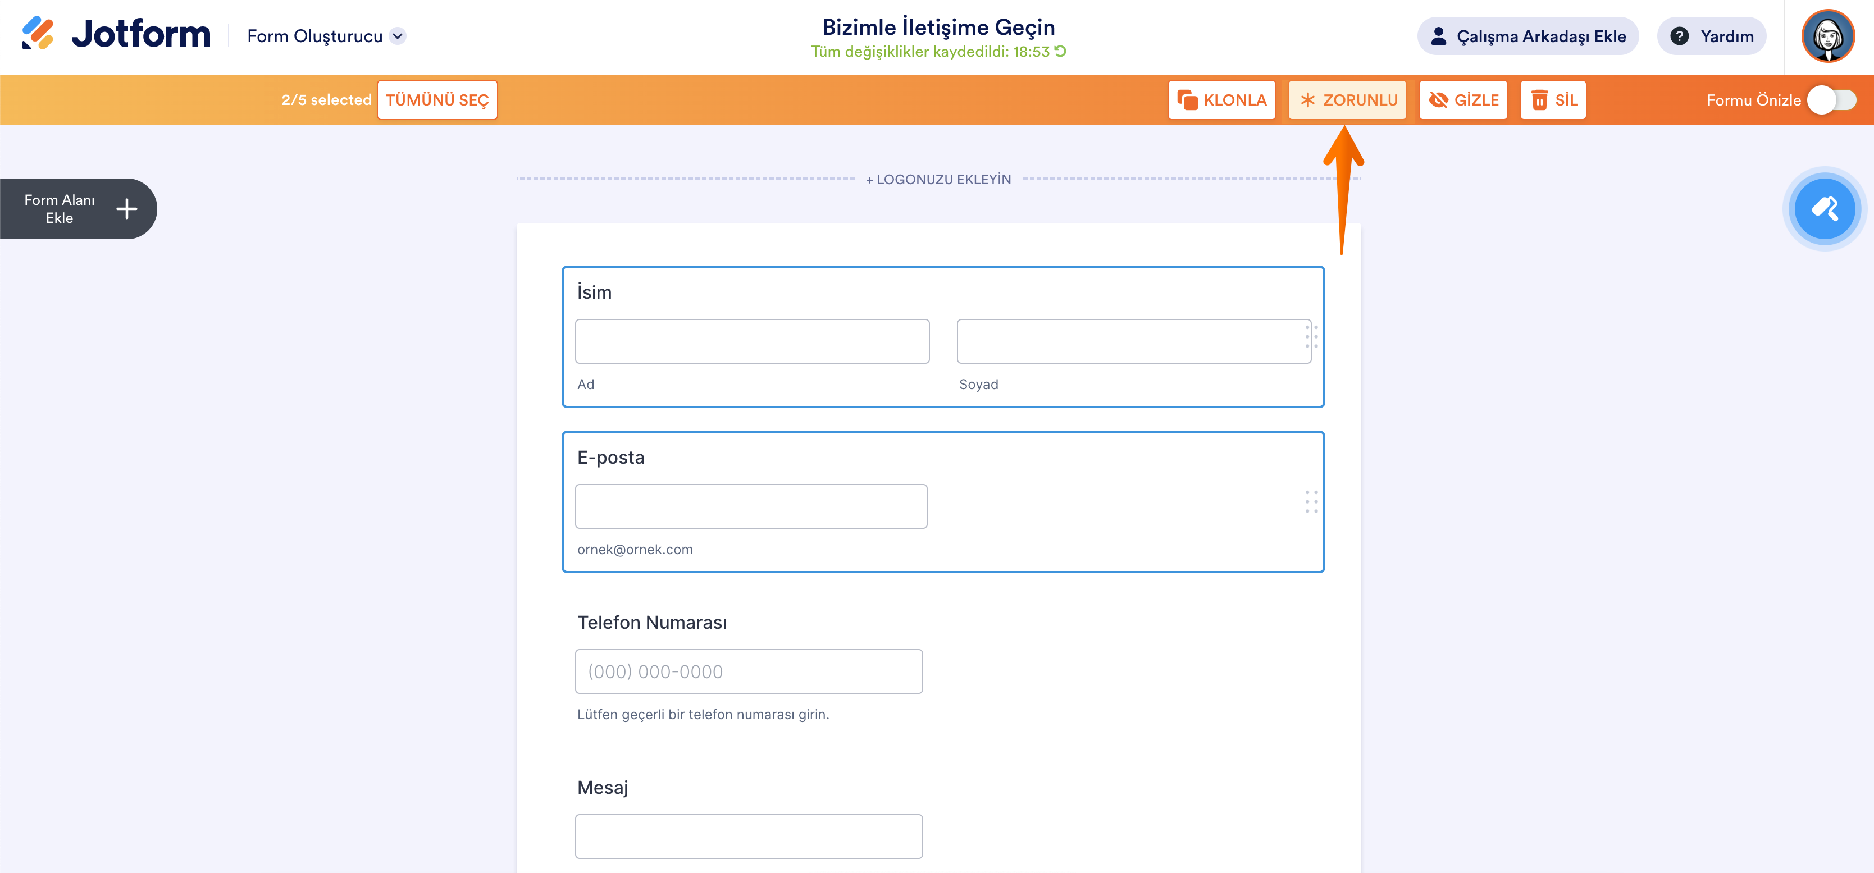Mark selected fields as ZORUNLU
The width and height of the screenshot is (1874, 873).
tap(1347, 100)
